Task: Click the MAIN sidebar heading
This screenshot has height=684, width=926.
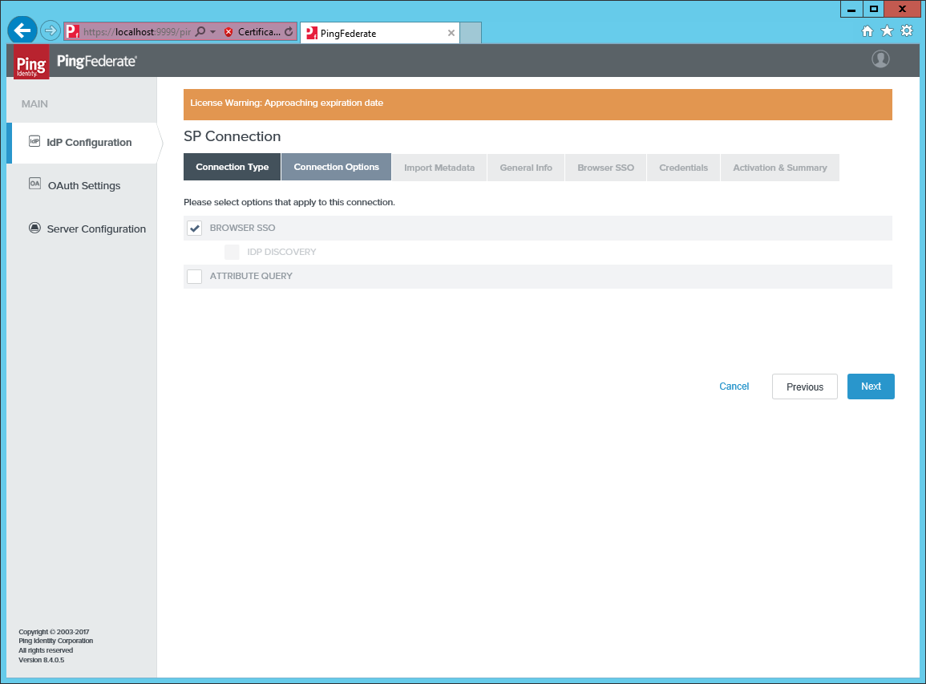Action: point(34,104)
